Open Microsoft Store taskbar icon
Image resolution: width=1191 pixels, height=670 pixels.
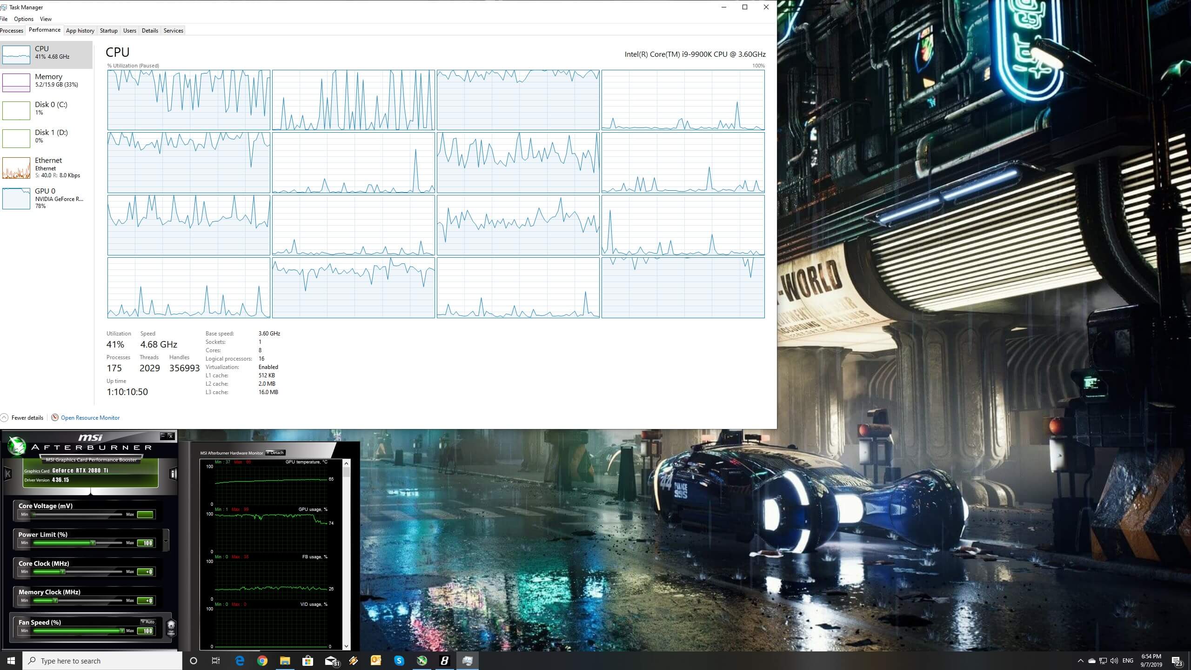coord(308,661)
